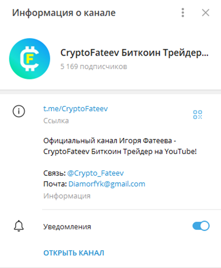Open the @Crypto_Fateev contact mention
221x268 pixels.
tap(96, 173)
